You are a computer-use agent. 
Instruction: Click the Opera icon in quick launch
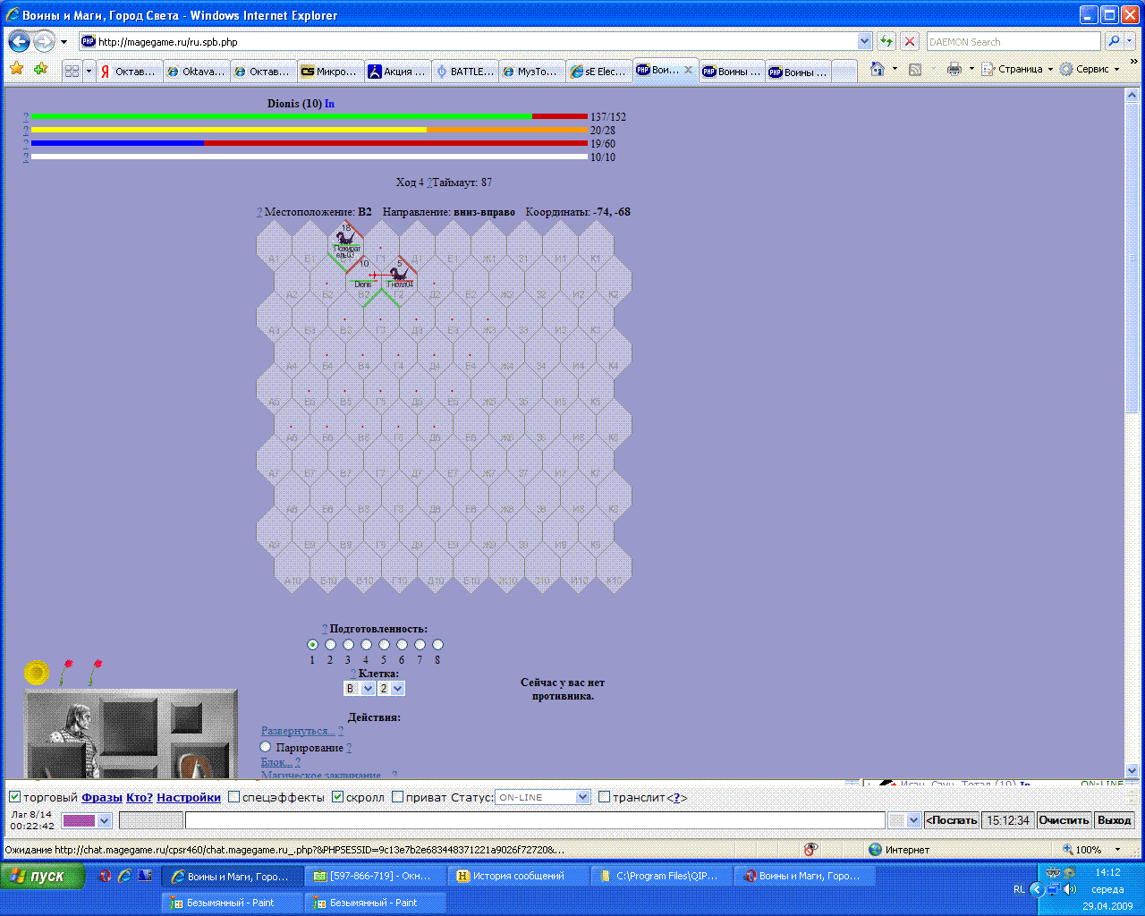(x=105, y=876)
